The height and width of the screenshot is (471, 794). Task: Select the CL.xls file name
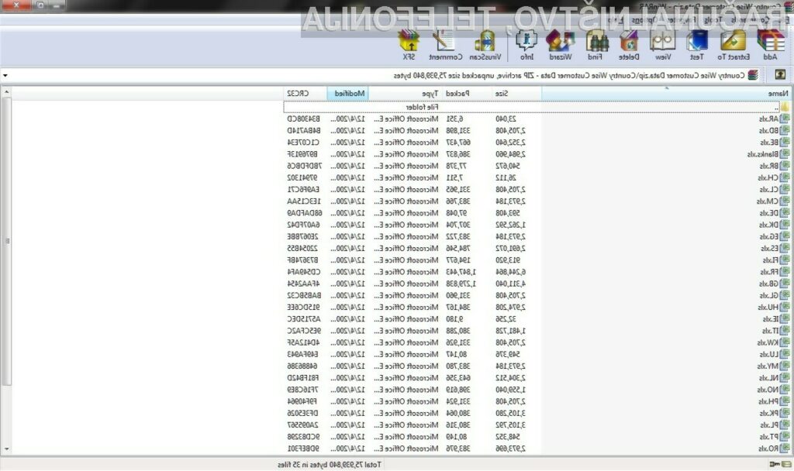[768, 190]
